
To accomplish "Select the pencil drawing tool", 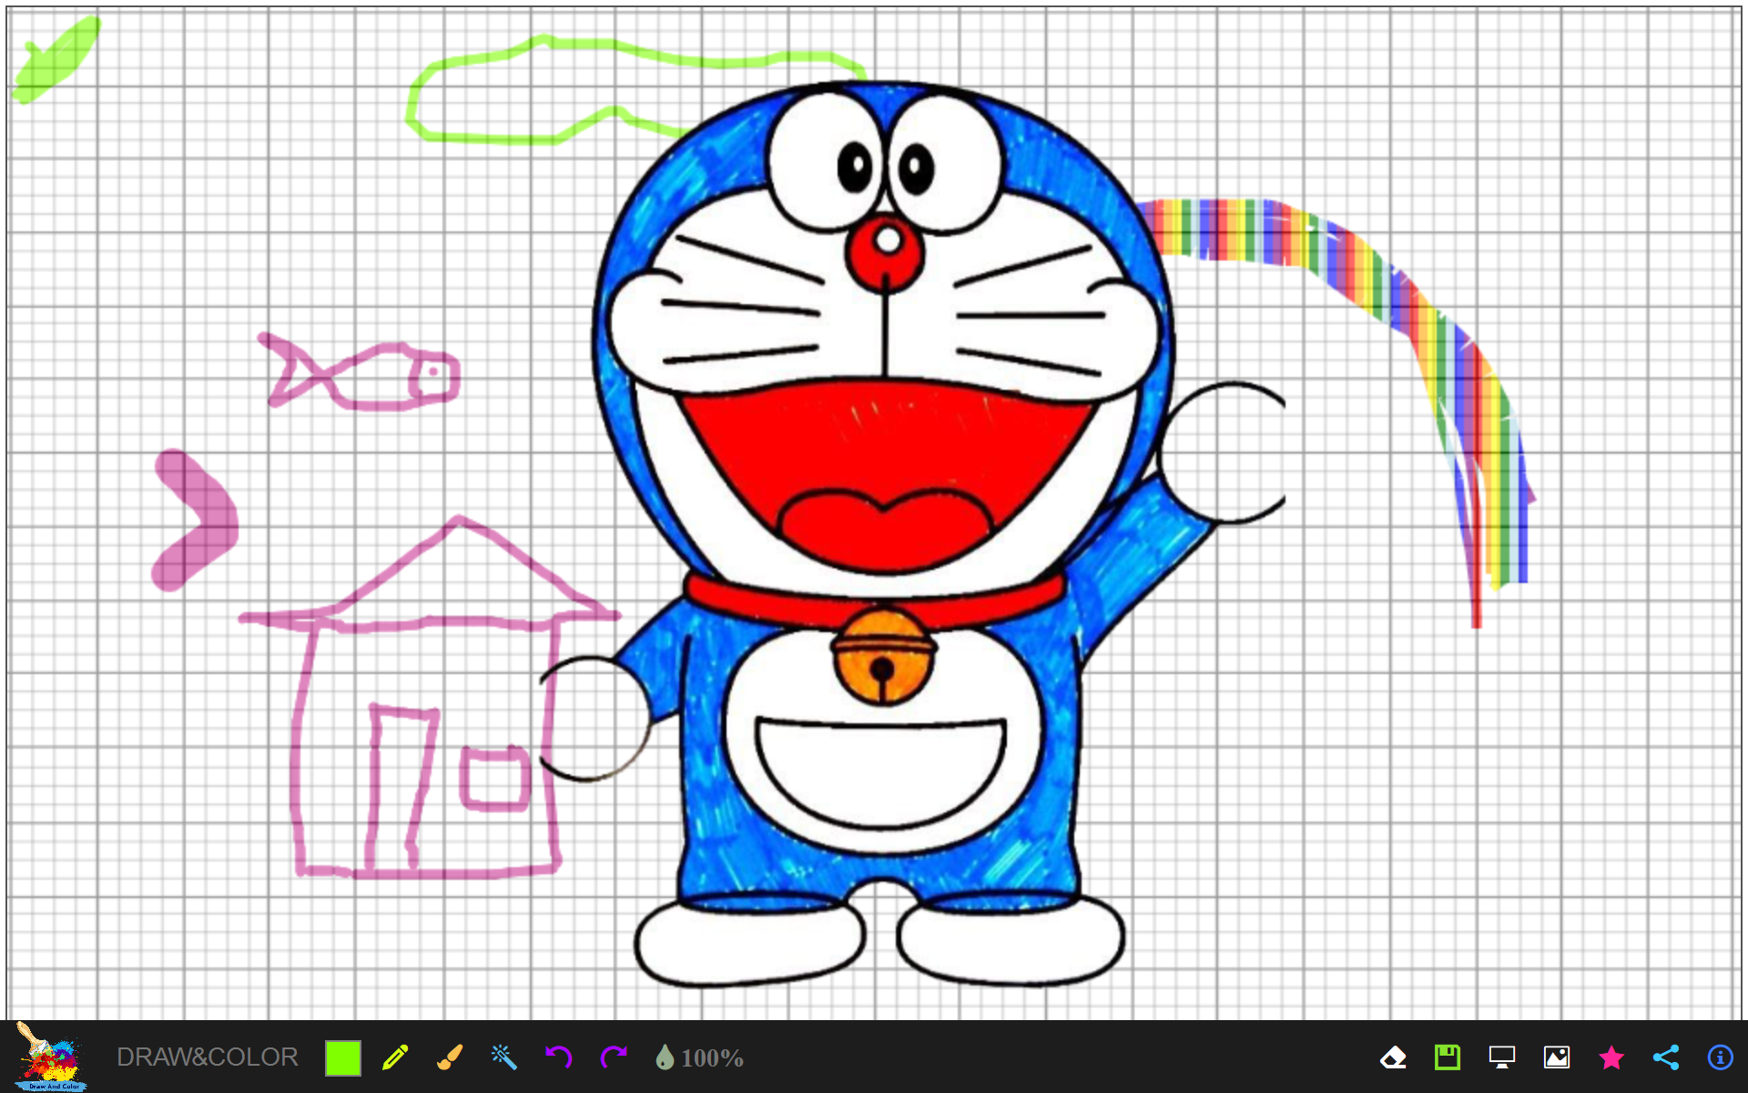I will 396,1057.
